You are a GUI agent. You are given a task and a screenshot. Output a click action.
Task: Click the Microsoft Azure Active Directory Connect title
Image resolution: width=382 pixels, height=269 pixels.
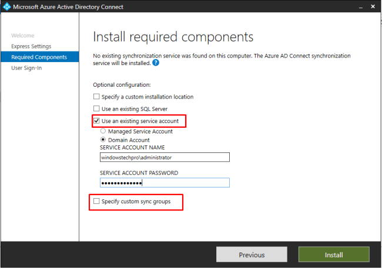coord(68,7)
